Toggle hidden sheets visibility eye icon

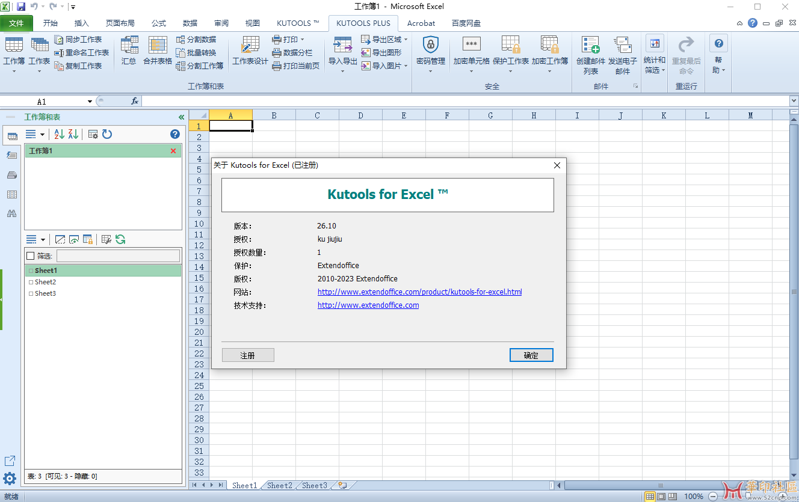tap(75, 239)
